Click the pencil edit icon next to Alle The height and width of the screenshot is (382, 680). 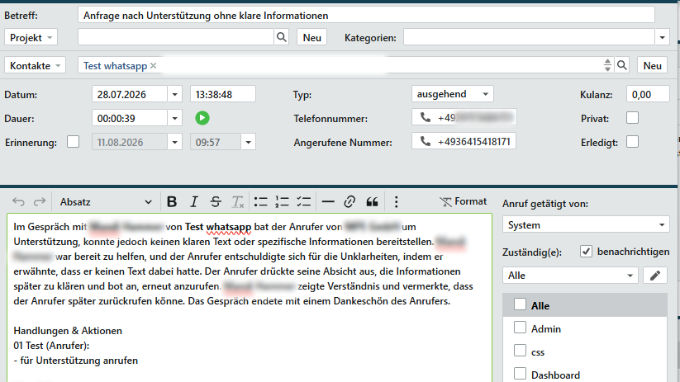(655, 275)
